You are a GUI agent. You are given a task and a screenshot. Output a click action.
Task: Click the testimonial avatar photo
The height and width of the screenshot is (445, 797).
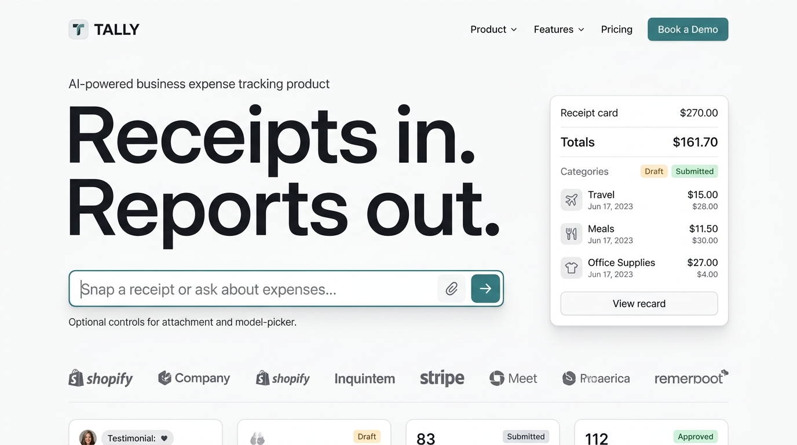[x=88, y=437]
